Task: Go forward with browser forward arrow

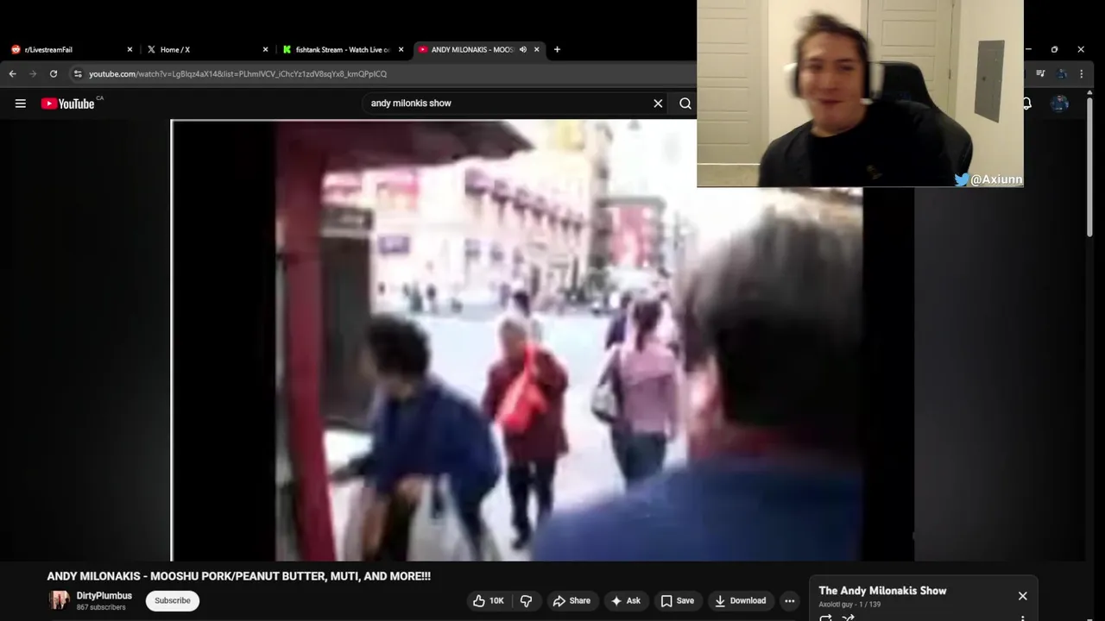Action: 34,74
